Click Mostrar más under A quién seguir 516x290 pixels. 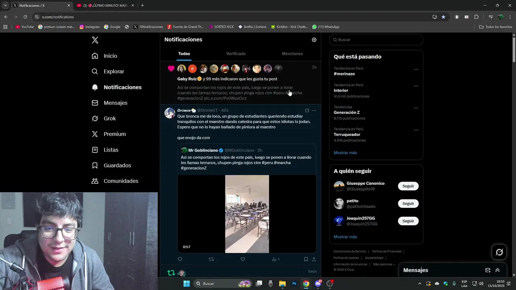point(345,237)
